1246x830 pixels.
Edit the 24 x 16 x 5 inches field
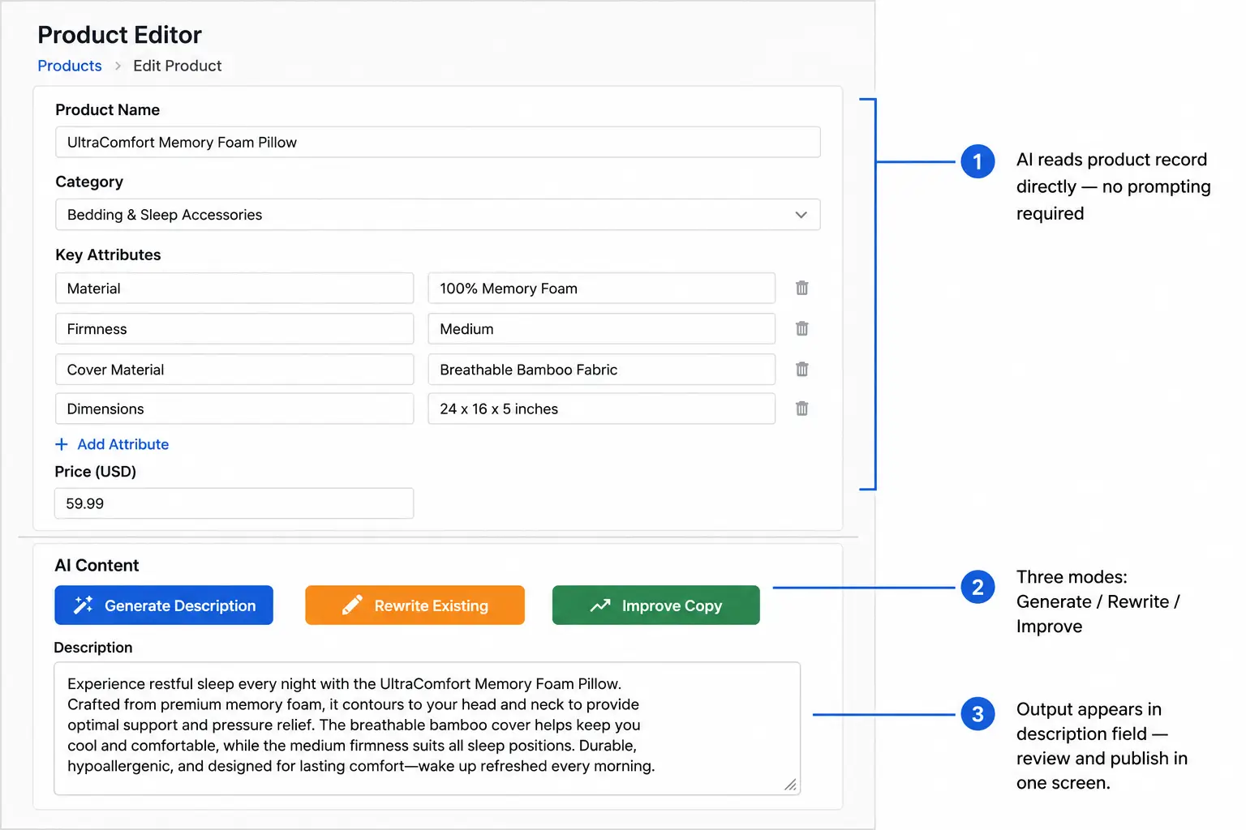click(602, 409)
